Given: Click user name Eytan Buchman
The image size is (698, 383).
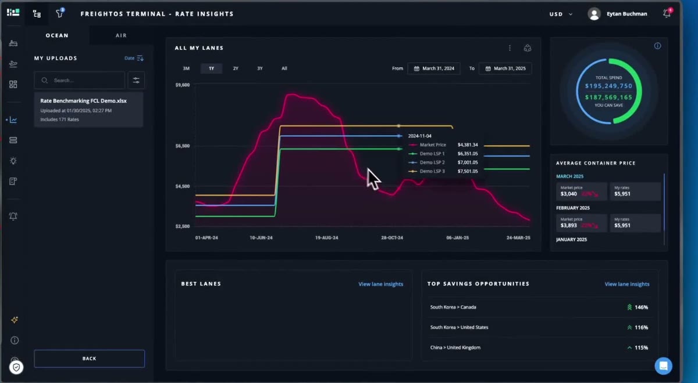Looking at the screenshot, I should click(x=626, y=14).
